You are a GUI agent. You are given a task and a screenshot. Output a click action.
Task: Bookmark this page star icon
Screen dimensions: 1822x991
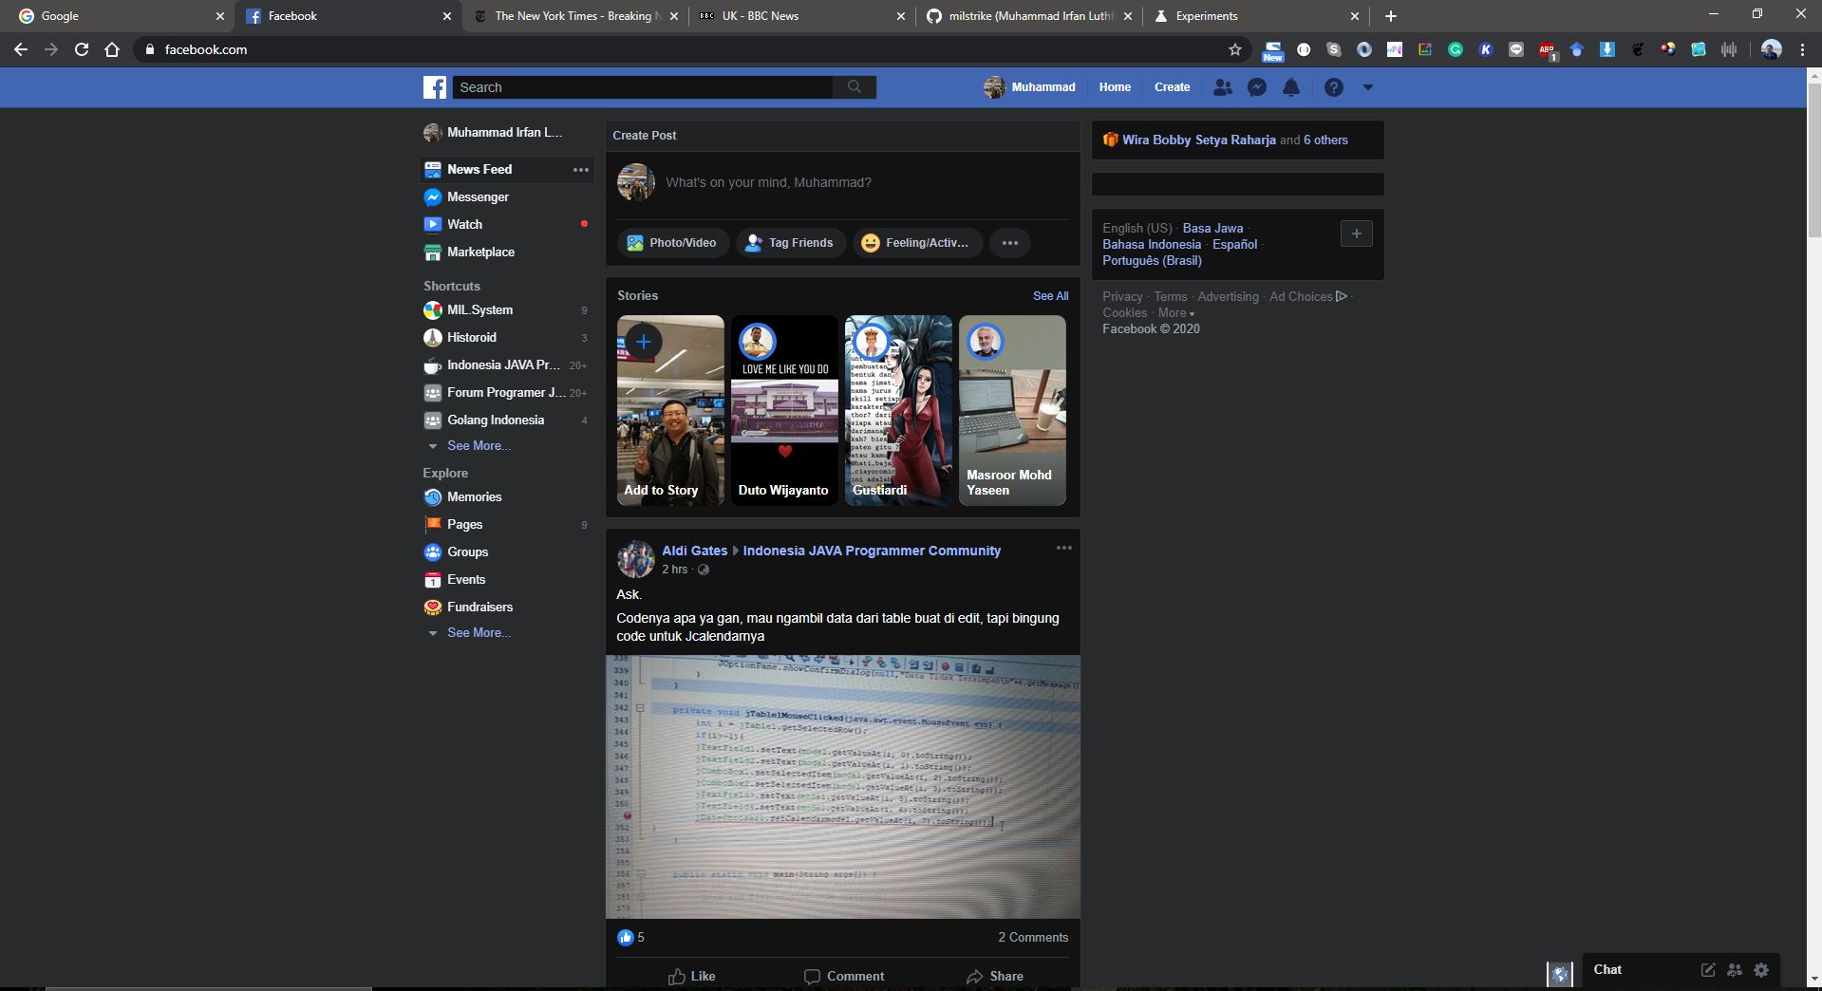pyautogui.click(x=1234, y=49)
